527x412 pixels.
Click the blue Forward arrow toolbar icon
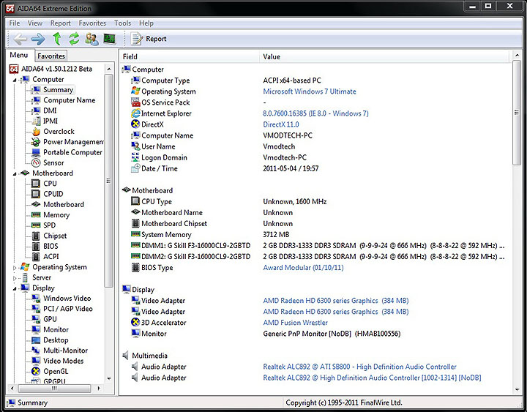(38, 39)
